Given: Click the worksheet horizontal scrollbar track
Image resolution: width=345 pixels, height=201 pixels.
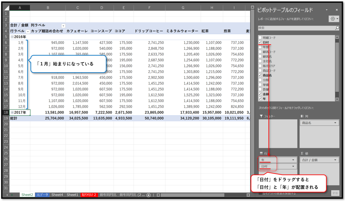Looking at the screenshot, I should pyautogui.click(x=203, y=195).
